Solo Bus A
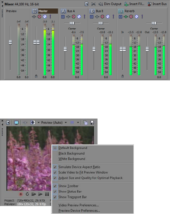The image size is (170, 214). tap(85, 17)
